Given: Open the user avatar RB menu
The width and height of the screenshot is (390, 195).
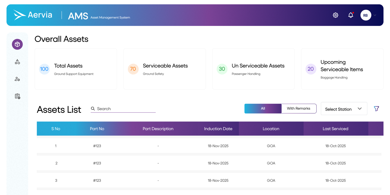Looking at the screenshot, I should (365, 15).
